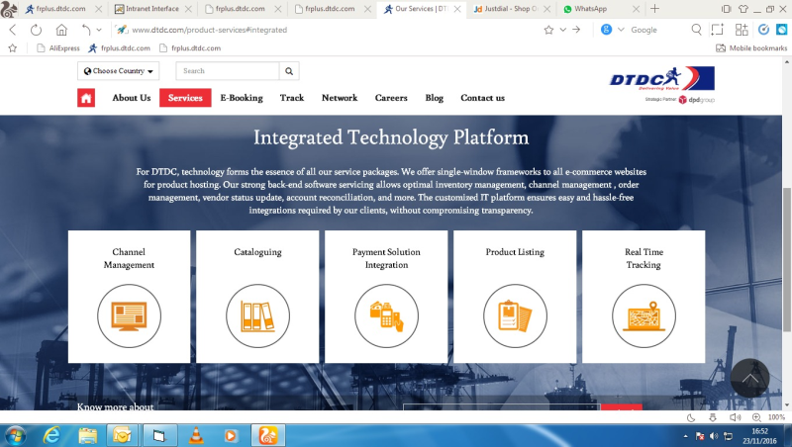Open the orange media player taskbar icon

coord(230,435)
